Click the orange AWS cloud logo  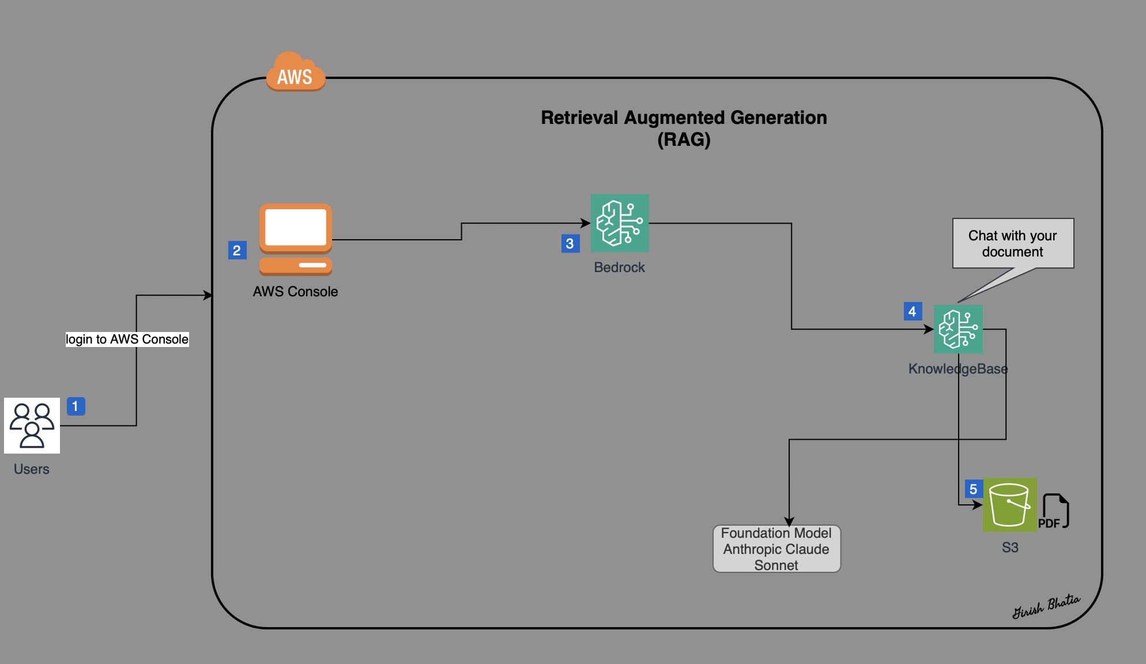tap(295, 73)
